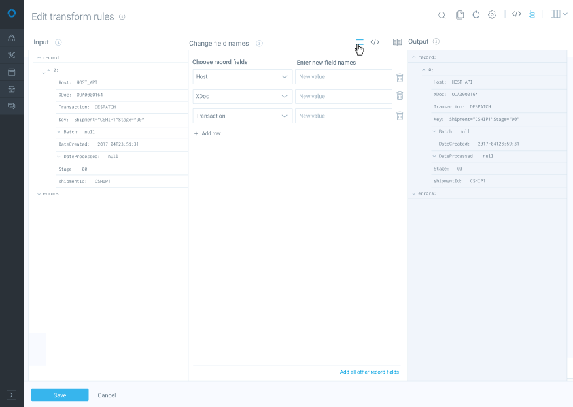Delete the Host field row
Viewport: 573px width, 407px height.
pos(400,77)
